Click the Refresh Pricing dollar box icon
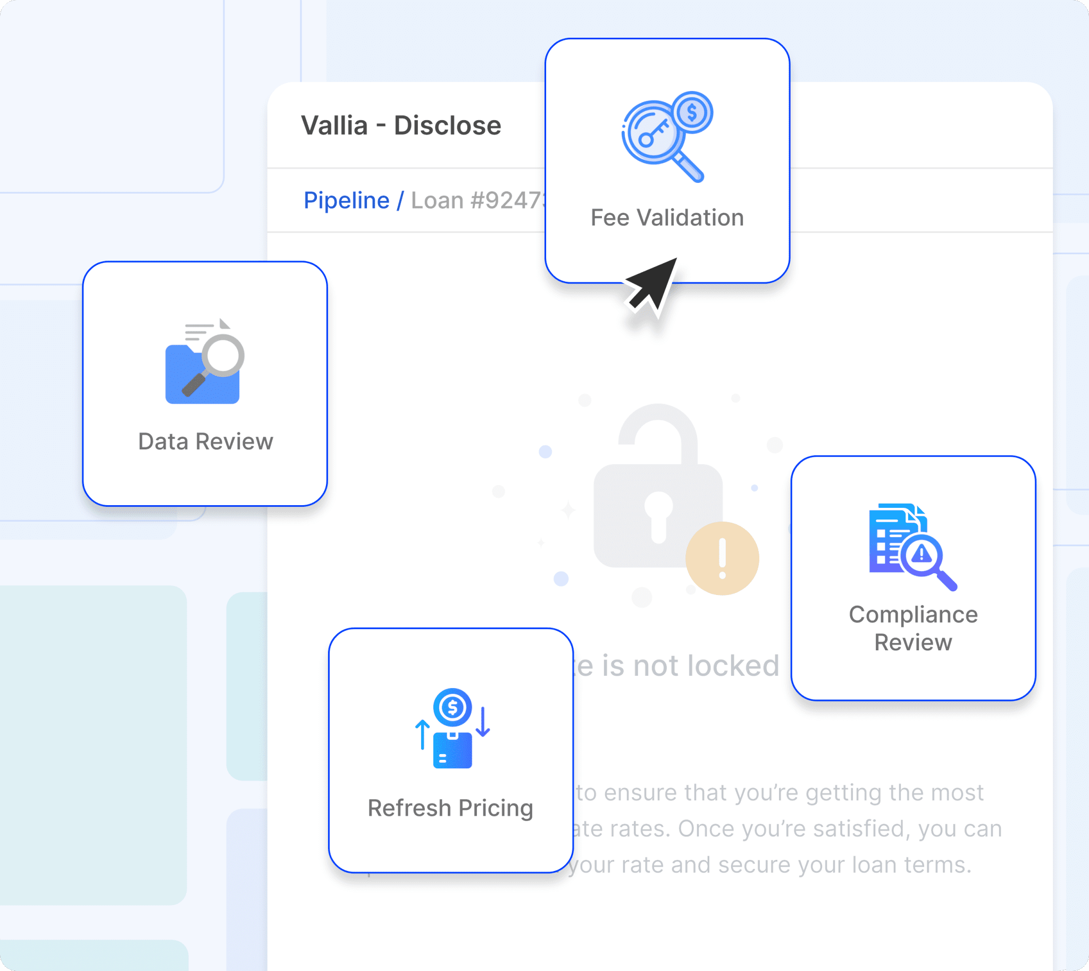 [453, 747]
